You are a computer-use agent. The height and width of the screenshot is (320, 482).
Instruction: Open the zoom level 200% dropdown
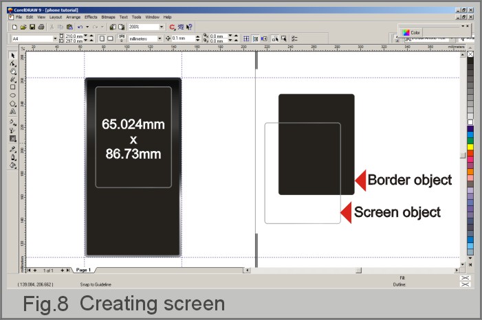click(162, 27)
